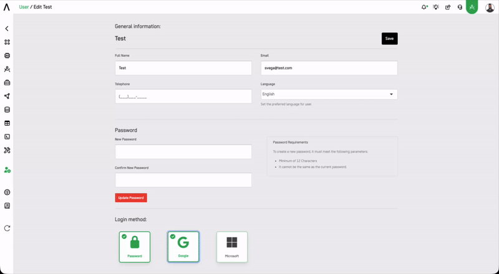Open the green user settings icon in the sidebar
Viewport: 499px width, 274px height.
click(x=7, y=170)
